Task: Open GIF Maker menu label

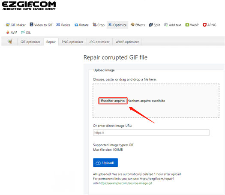Action: coord(18,25)
